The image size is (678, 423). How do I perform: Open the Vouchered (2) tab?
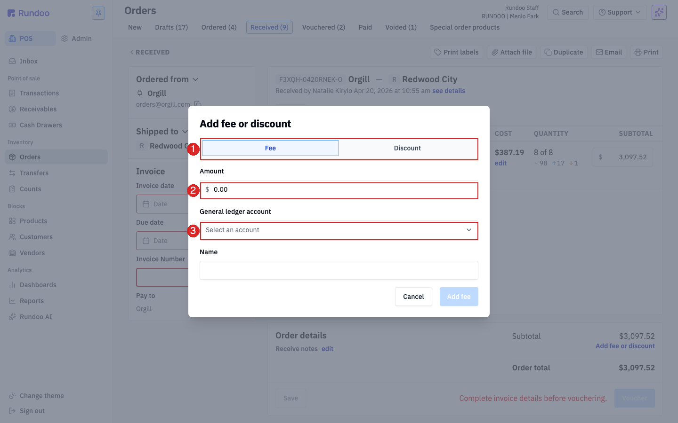323,27
